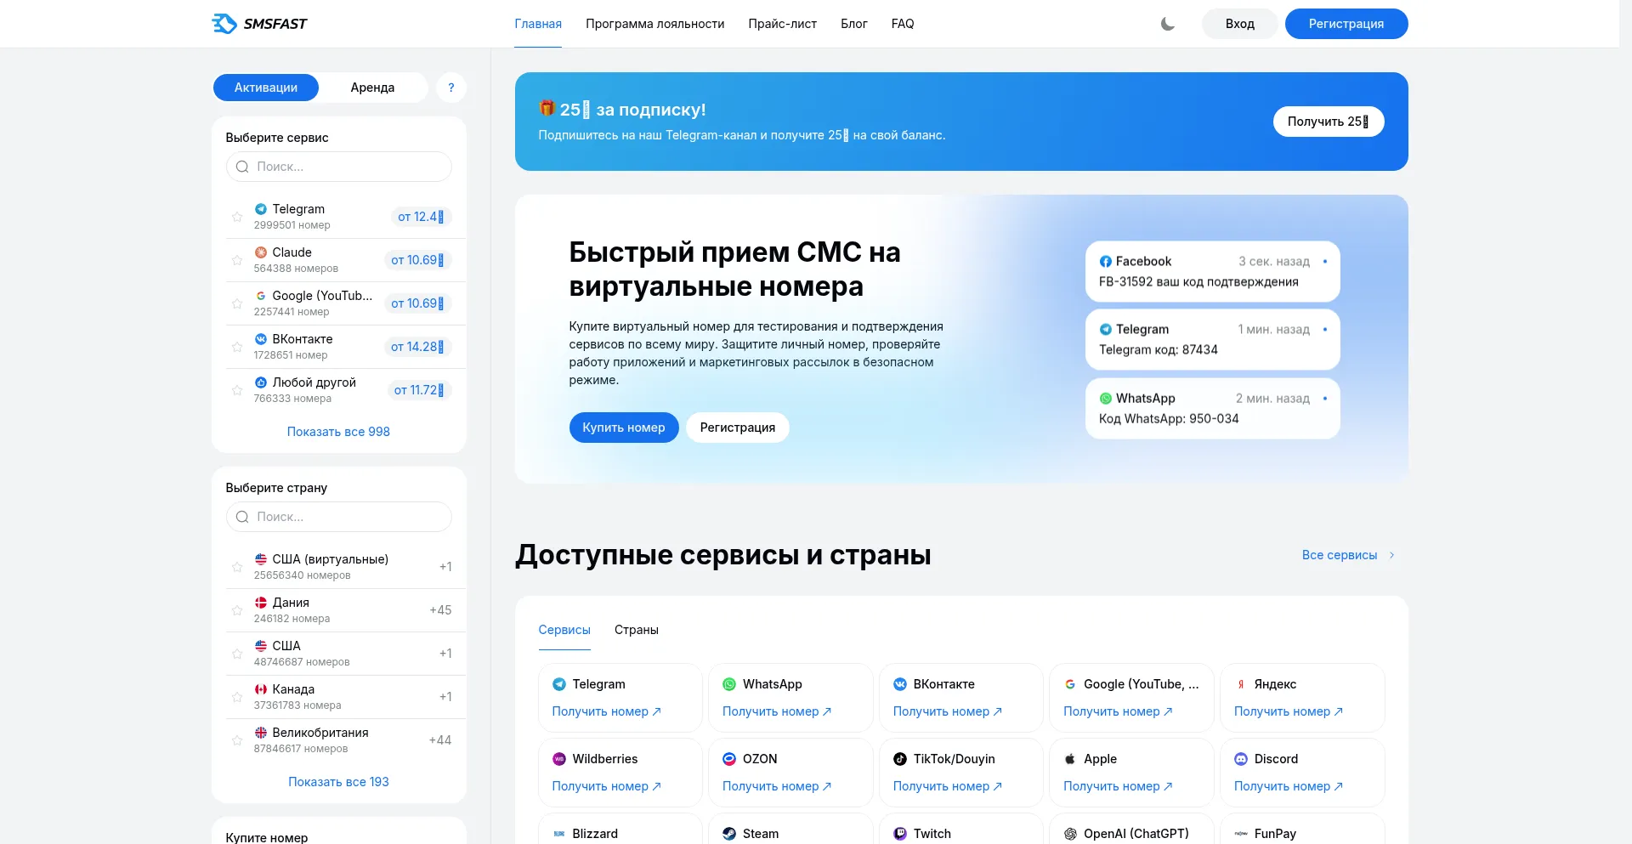
Task: Star the Канада country row
Action: pyautogui.click(x=237, y=697)
